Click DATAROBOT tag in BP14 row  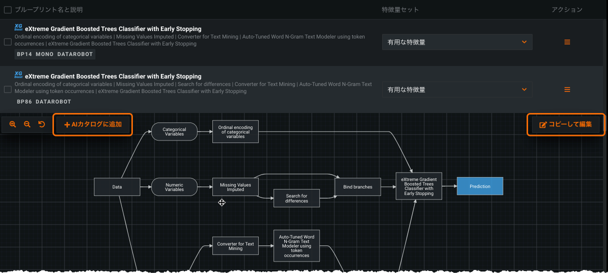(75, 54)
